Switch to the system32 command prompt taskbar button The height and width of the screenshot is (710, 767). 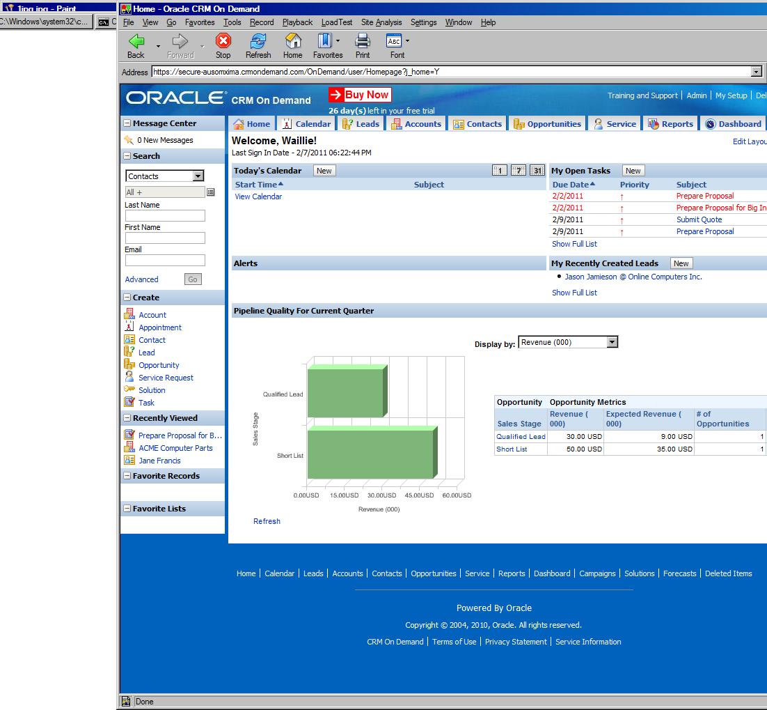[46, 22]
